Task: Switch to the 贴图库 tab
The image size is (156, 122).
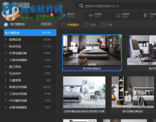Action: [x=125, y=16]
